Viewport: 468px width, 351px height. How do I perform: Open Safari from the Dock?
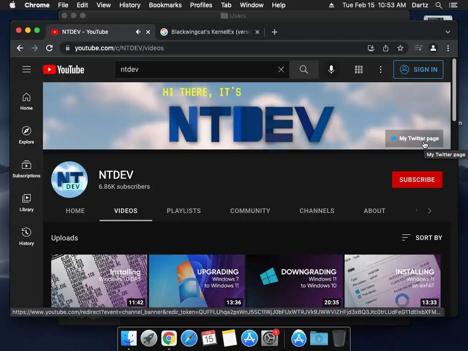point(189,339)
